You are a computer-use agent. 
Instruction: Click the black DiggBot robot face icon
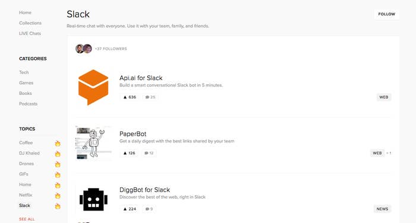pos(93,199)
